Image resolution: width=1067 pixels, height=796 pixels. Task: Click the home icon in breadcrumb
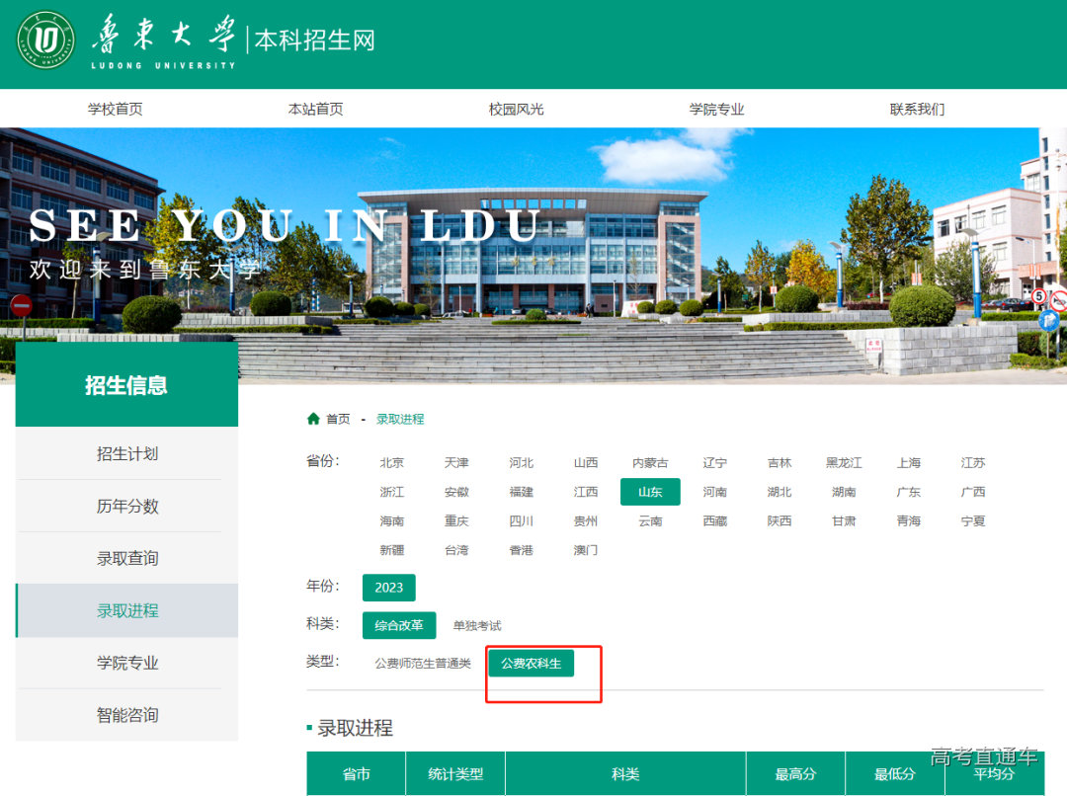[314, 419]
